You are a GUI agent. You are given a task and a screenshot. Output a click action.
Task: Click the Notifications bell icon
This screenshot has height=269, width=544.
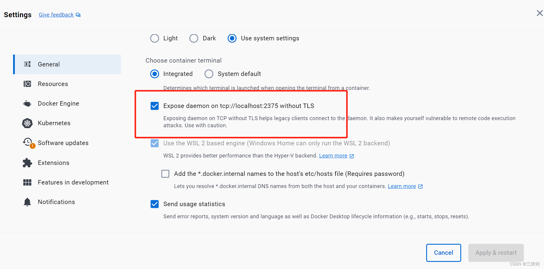(x=27, y=202)
